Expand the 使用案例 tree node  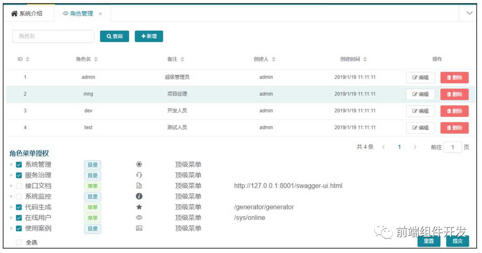click(11, 228)
